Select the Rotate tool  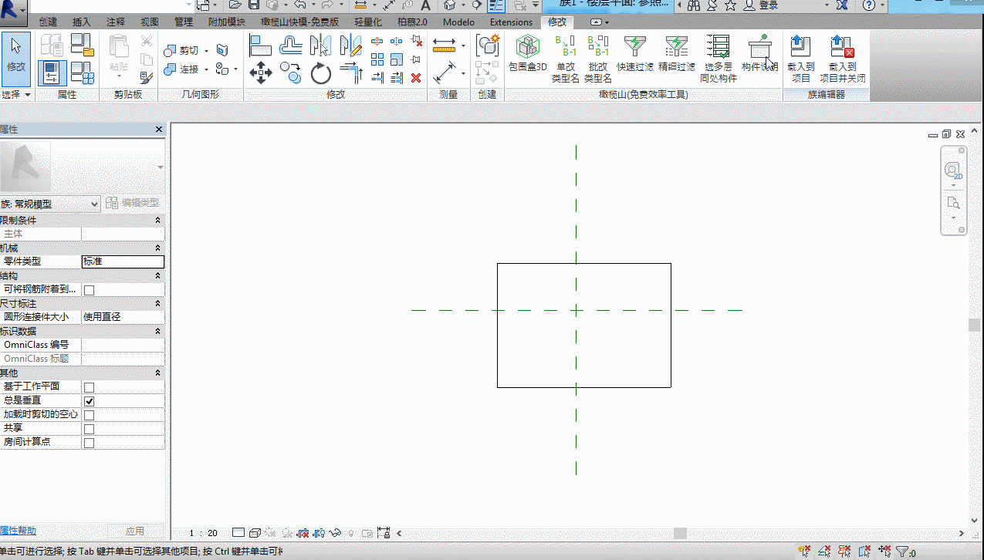pos(320,74)
